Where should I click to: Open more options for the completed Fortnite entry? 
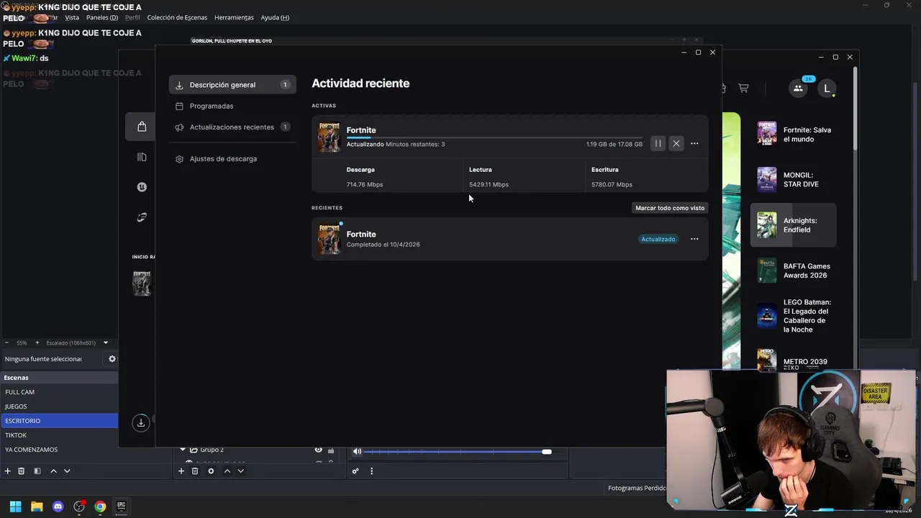point(694,239)
